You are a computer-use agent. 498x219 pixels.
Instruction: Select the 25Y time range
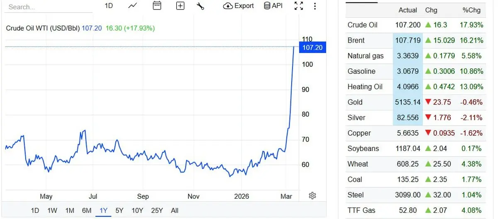click(x=157, y=210)
